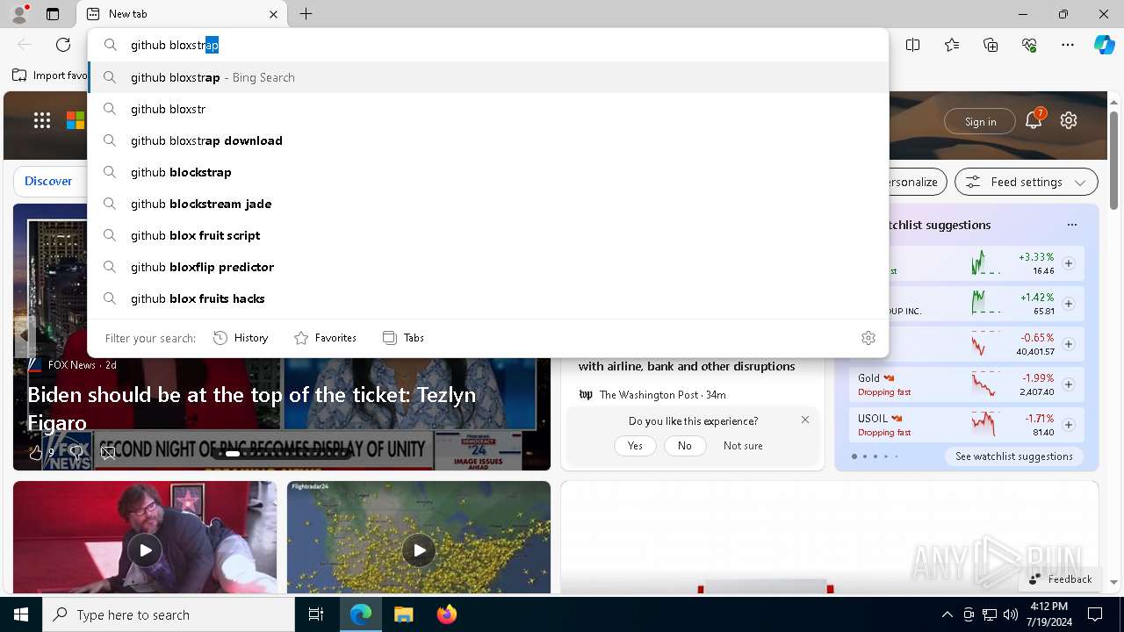This screenshot has width=1124, height=632.
Task: Choose Not sure in experience survey
Action: coord(743,446)
